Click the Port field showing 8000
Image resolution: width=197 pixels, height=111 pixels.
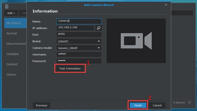pos(79,35)
